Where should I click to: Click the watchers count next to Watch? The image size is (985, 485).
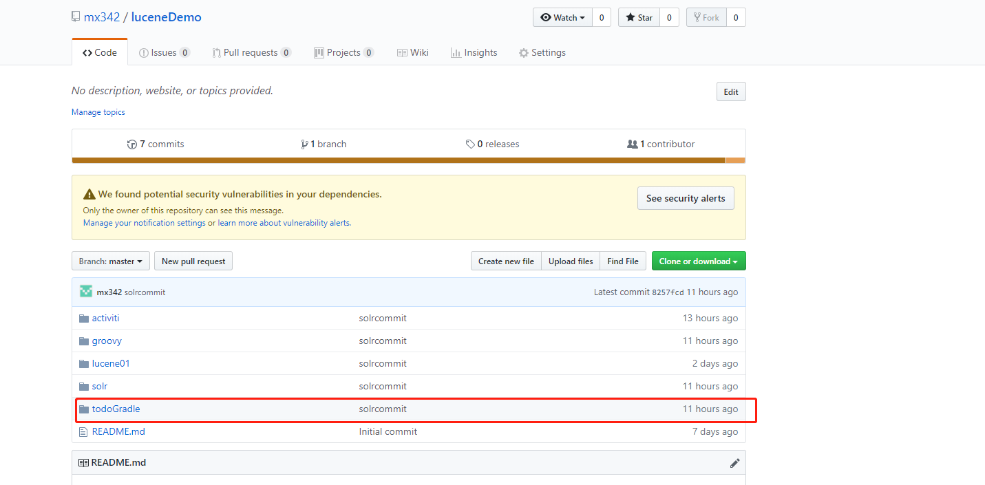click(x=602, y=17)
